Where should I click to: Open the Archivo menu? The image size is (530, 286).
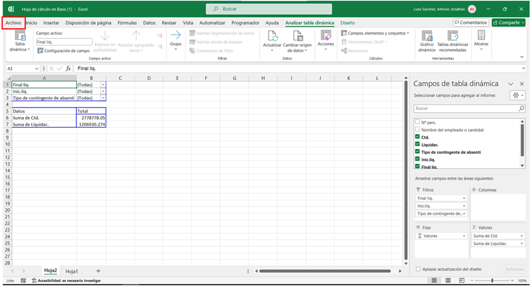13,22
